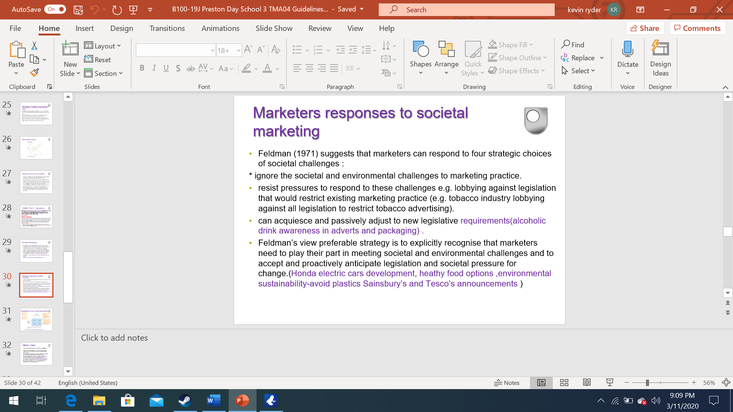
Task: Toggle Bold formatting
Action: point(142,68)
